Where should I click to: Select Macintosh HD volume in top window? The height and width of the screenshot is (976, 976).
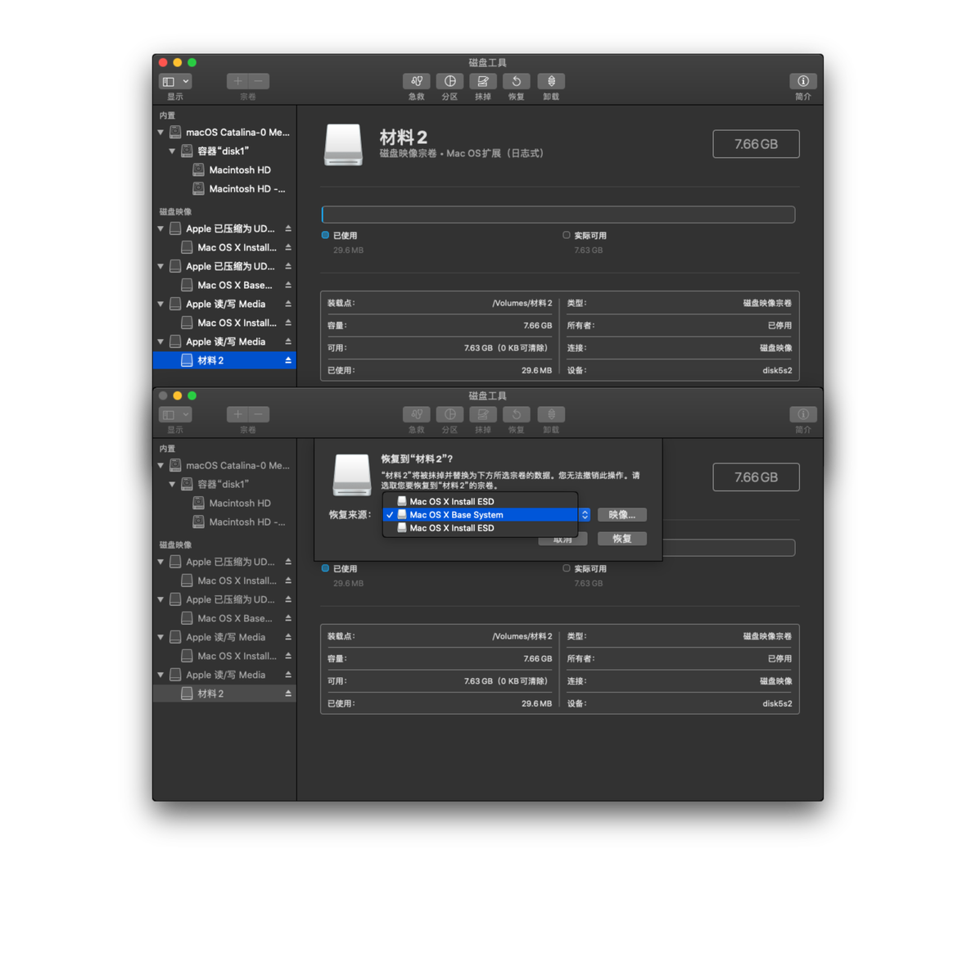pyautogui.click(x=224, y=170)
